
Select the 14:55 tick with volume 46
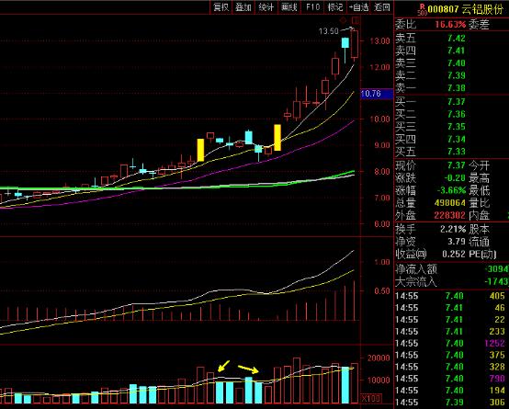[x=452, y=308]
